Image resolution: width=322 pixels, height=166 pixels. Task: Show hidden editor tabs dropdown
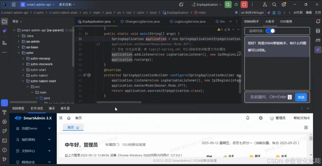230,21
